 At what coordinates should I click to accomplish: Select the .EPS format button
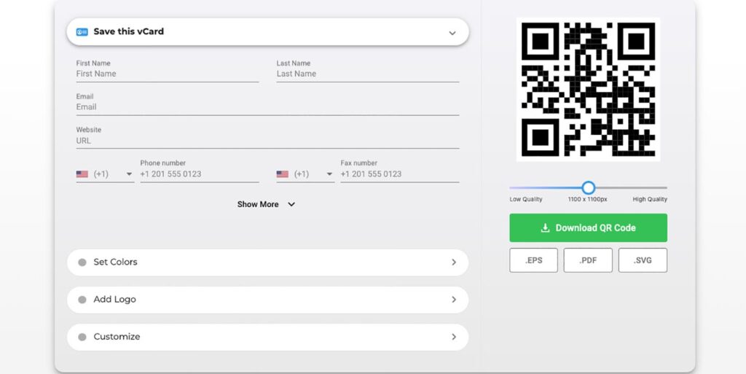533,260
